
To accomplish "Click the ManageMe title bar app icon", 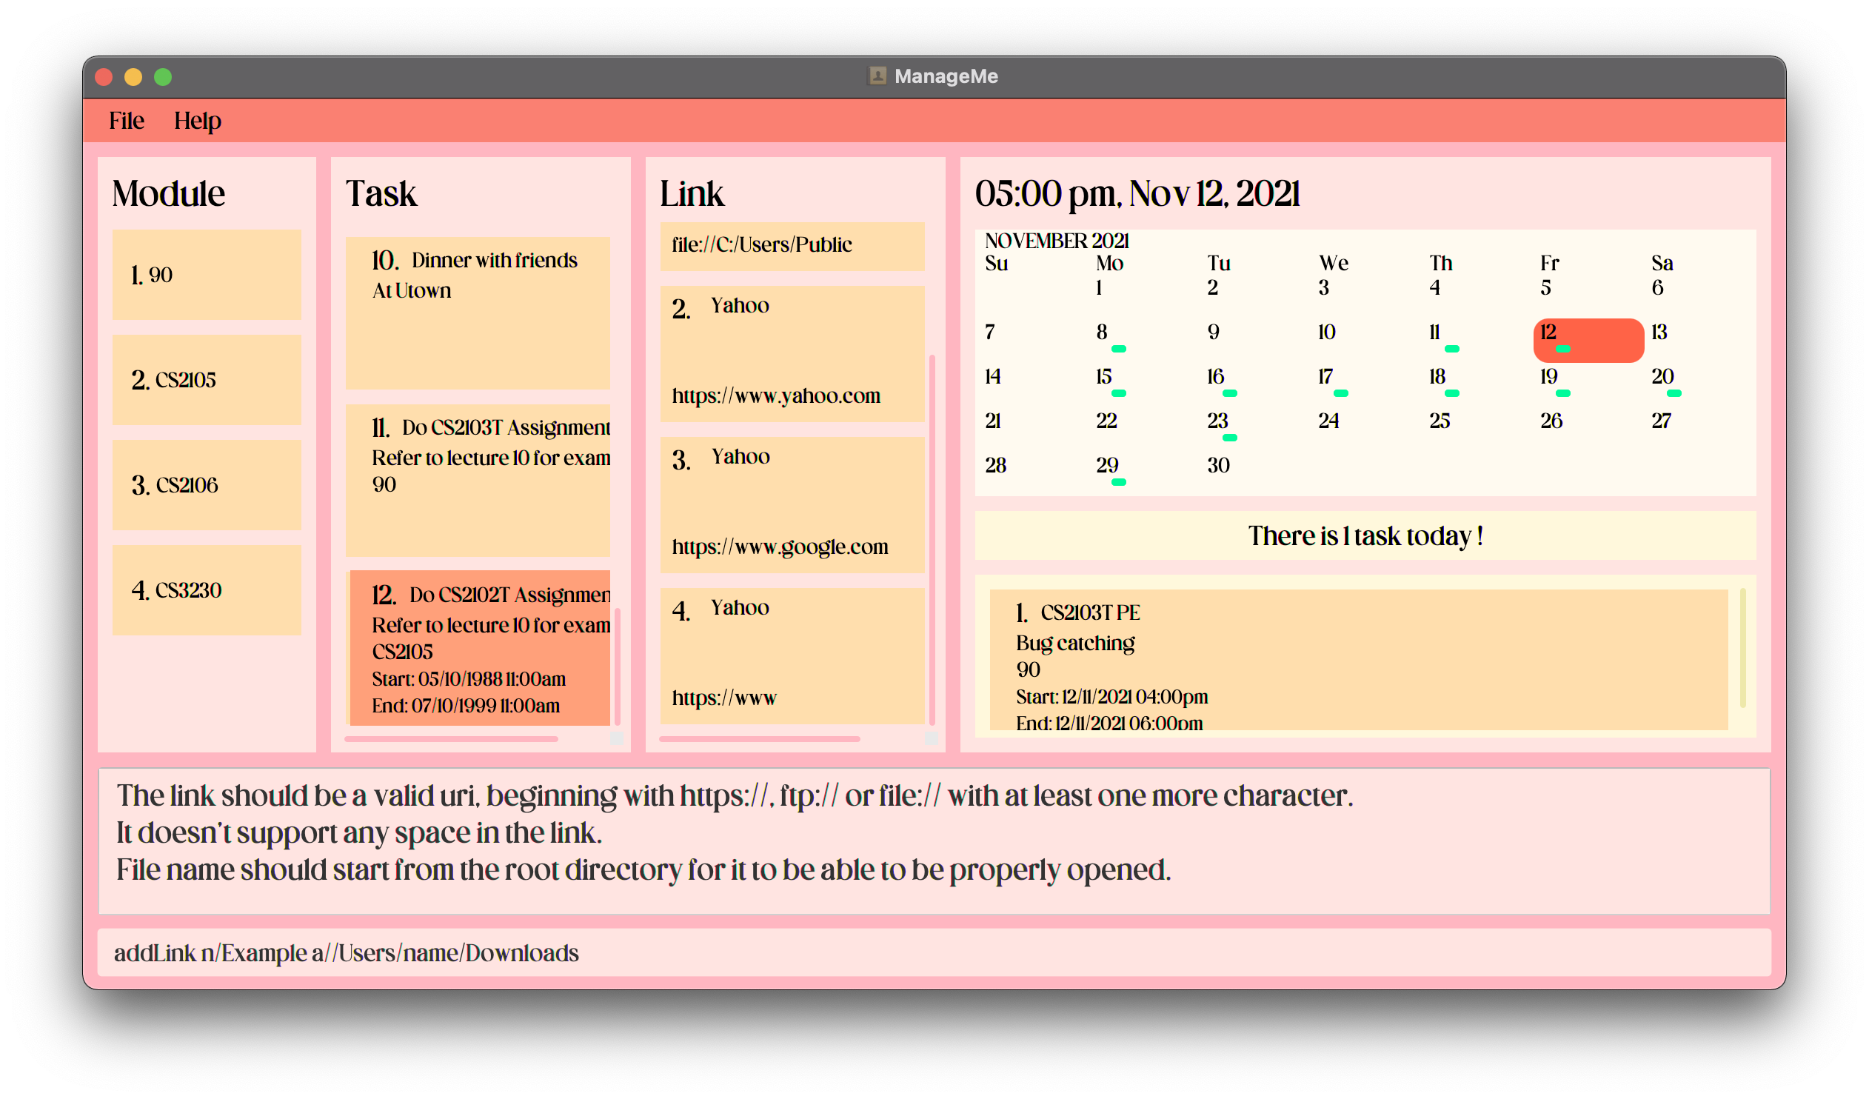I will pos(877,76).
